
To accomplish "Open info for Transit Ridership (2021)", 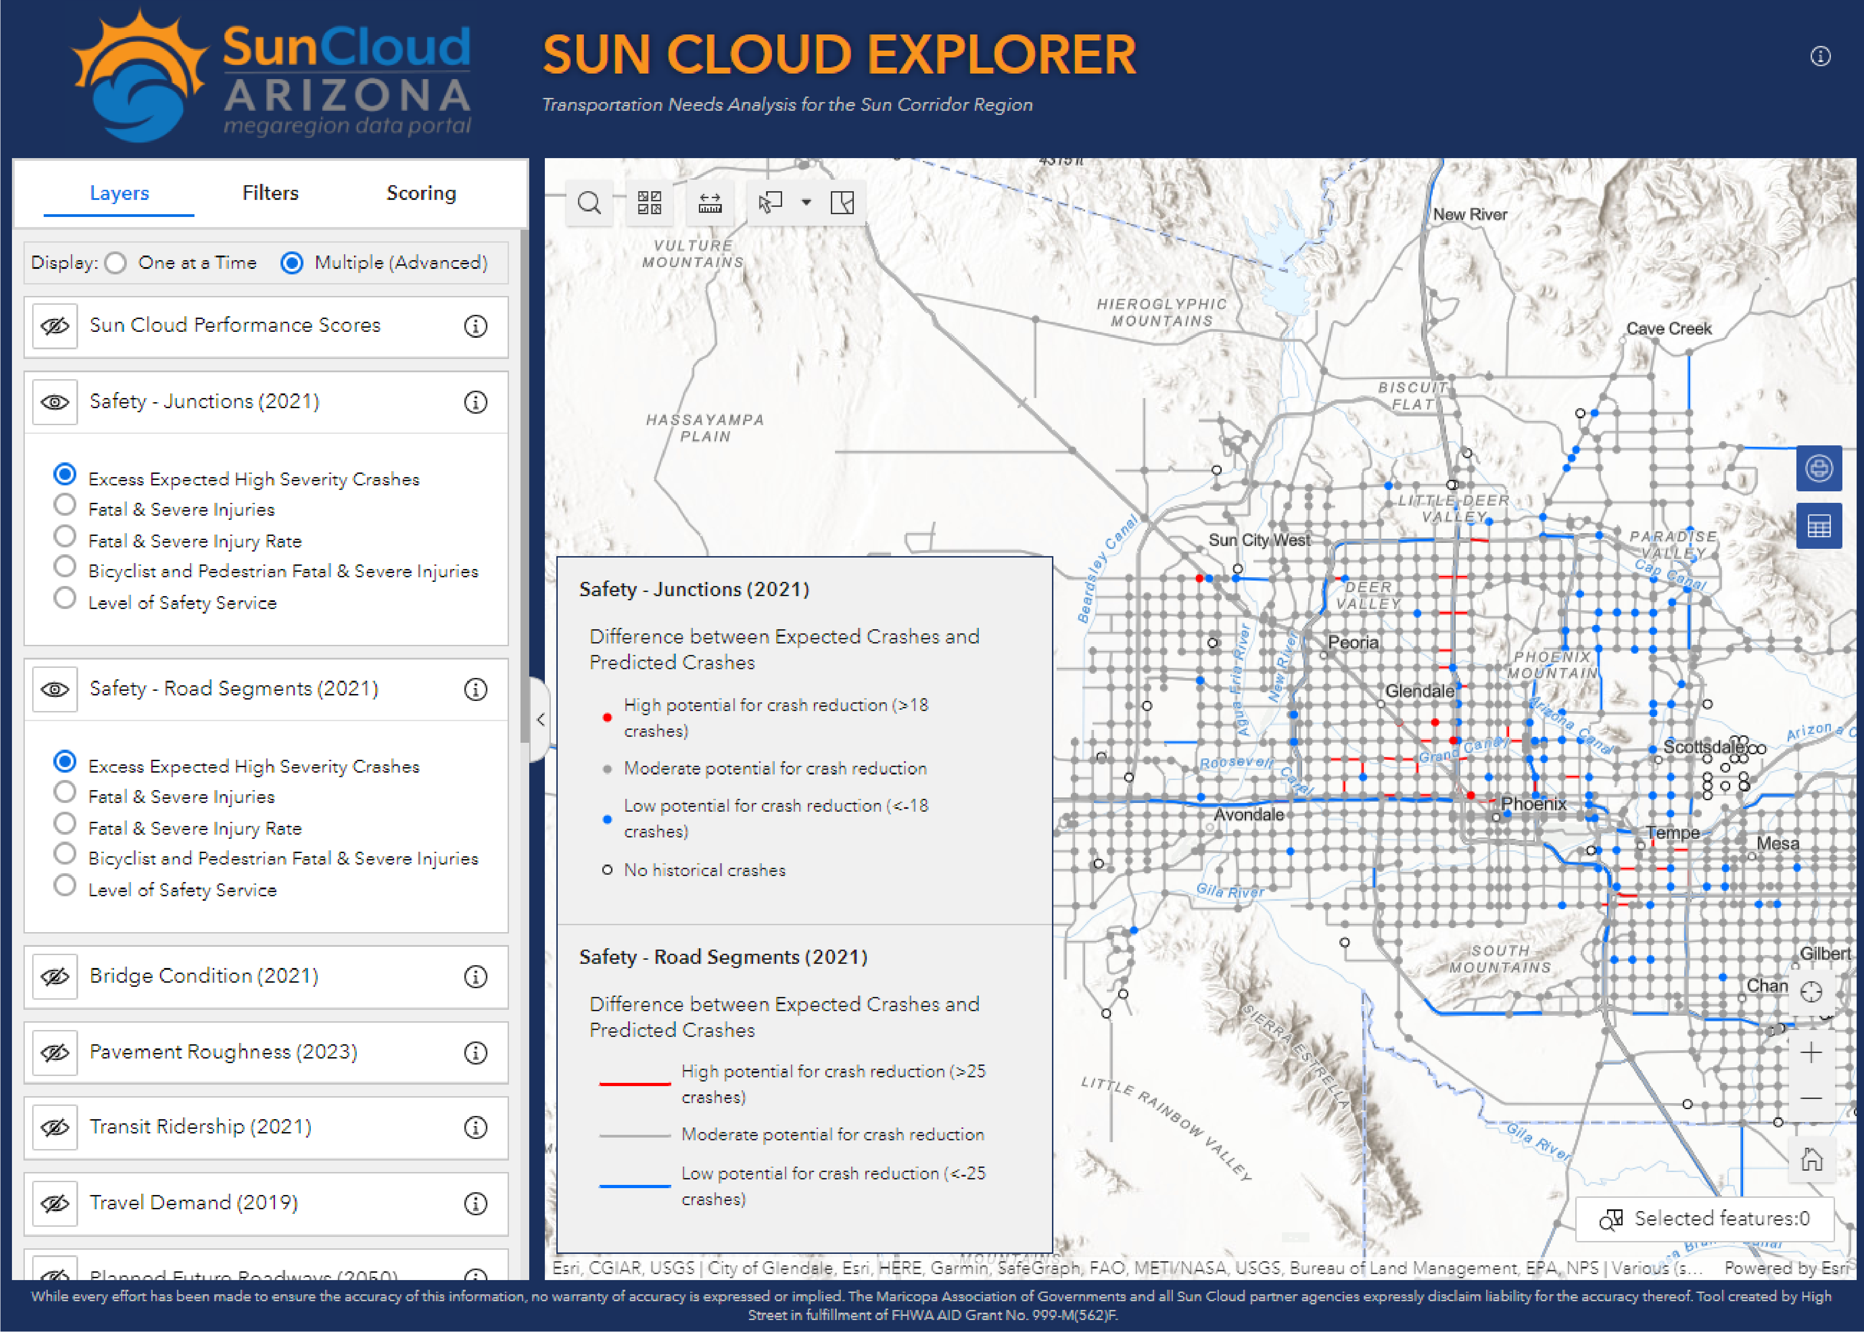I will [x=476, y=1128].
